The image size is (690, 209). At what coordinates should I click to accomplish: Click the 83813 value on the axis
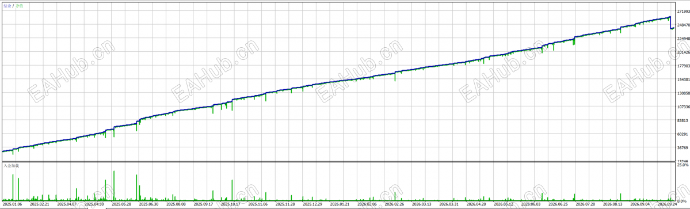(x=683, y=120)
